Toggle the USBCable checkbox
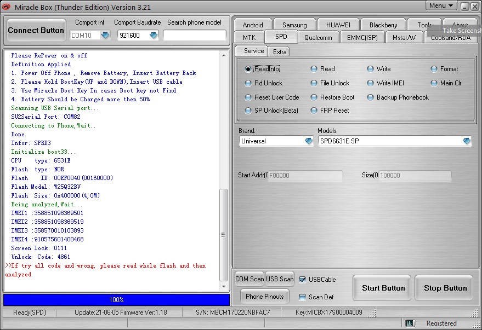The image size is (482, 330). pyautogui.click(x=303, y=280)
